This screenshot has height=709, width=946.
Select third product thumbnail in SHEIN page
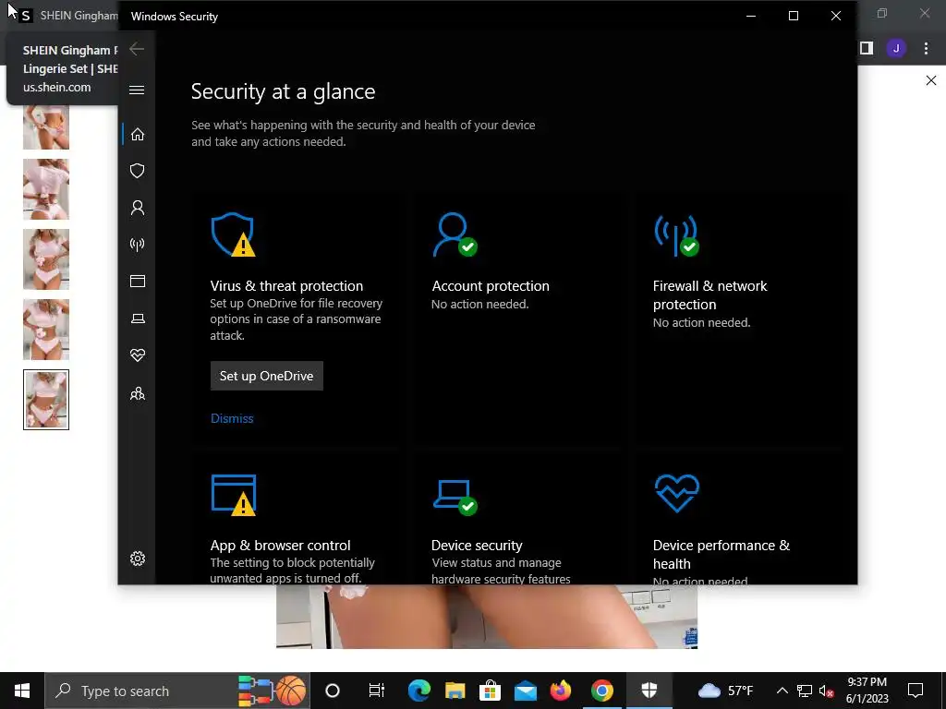46,259
